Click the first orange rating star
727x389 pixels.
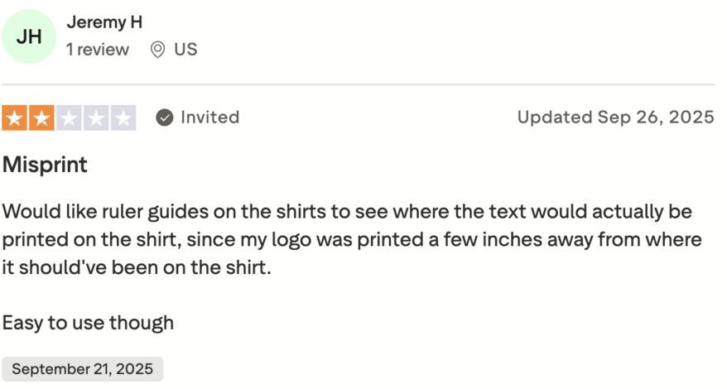coord(13,118)
